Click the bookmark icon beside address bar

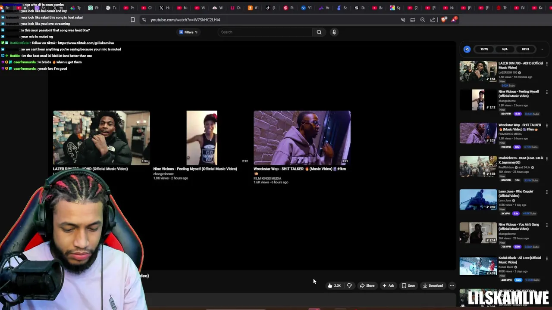[x=132, y=20]
